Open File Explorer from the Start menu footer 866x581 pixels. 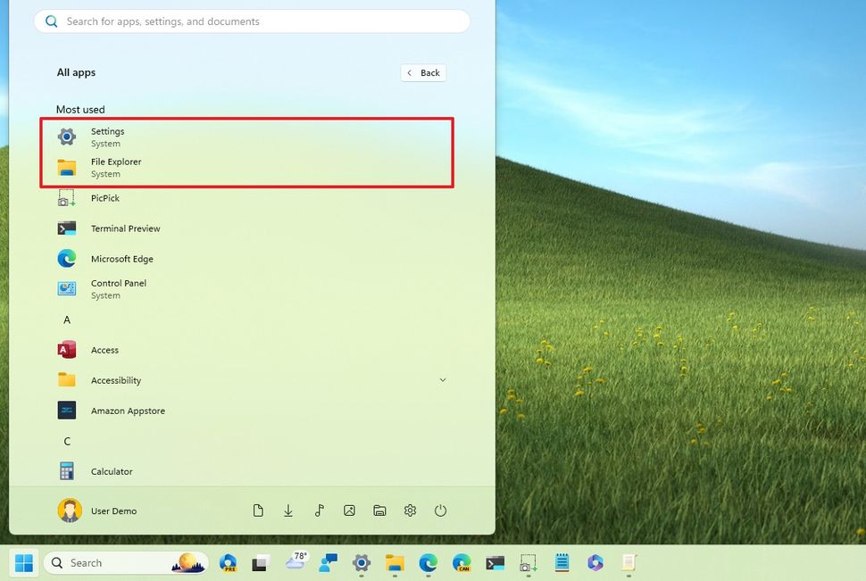(x=379, y=510)
